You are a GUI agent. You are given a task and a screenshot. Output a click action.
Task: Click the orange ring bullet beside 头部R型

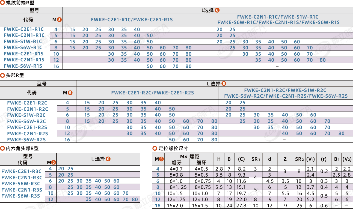pyautogui.click(x=2, y=75)
